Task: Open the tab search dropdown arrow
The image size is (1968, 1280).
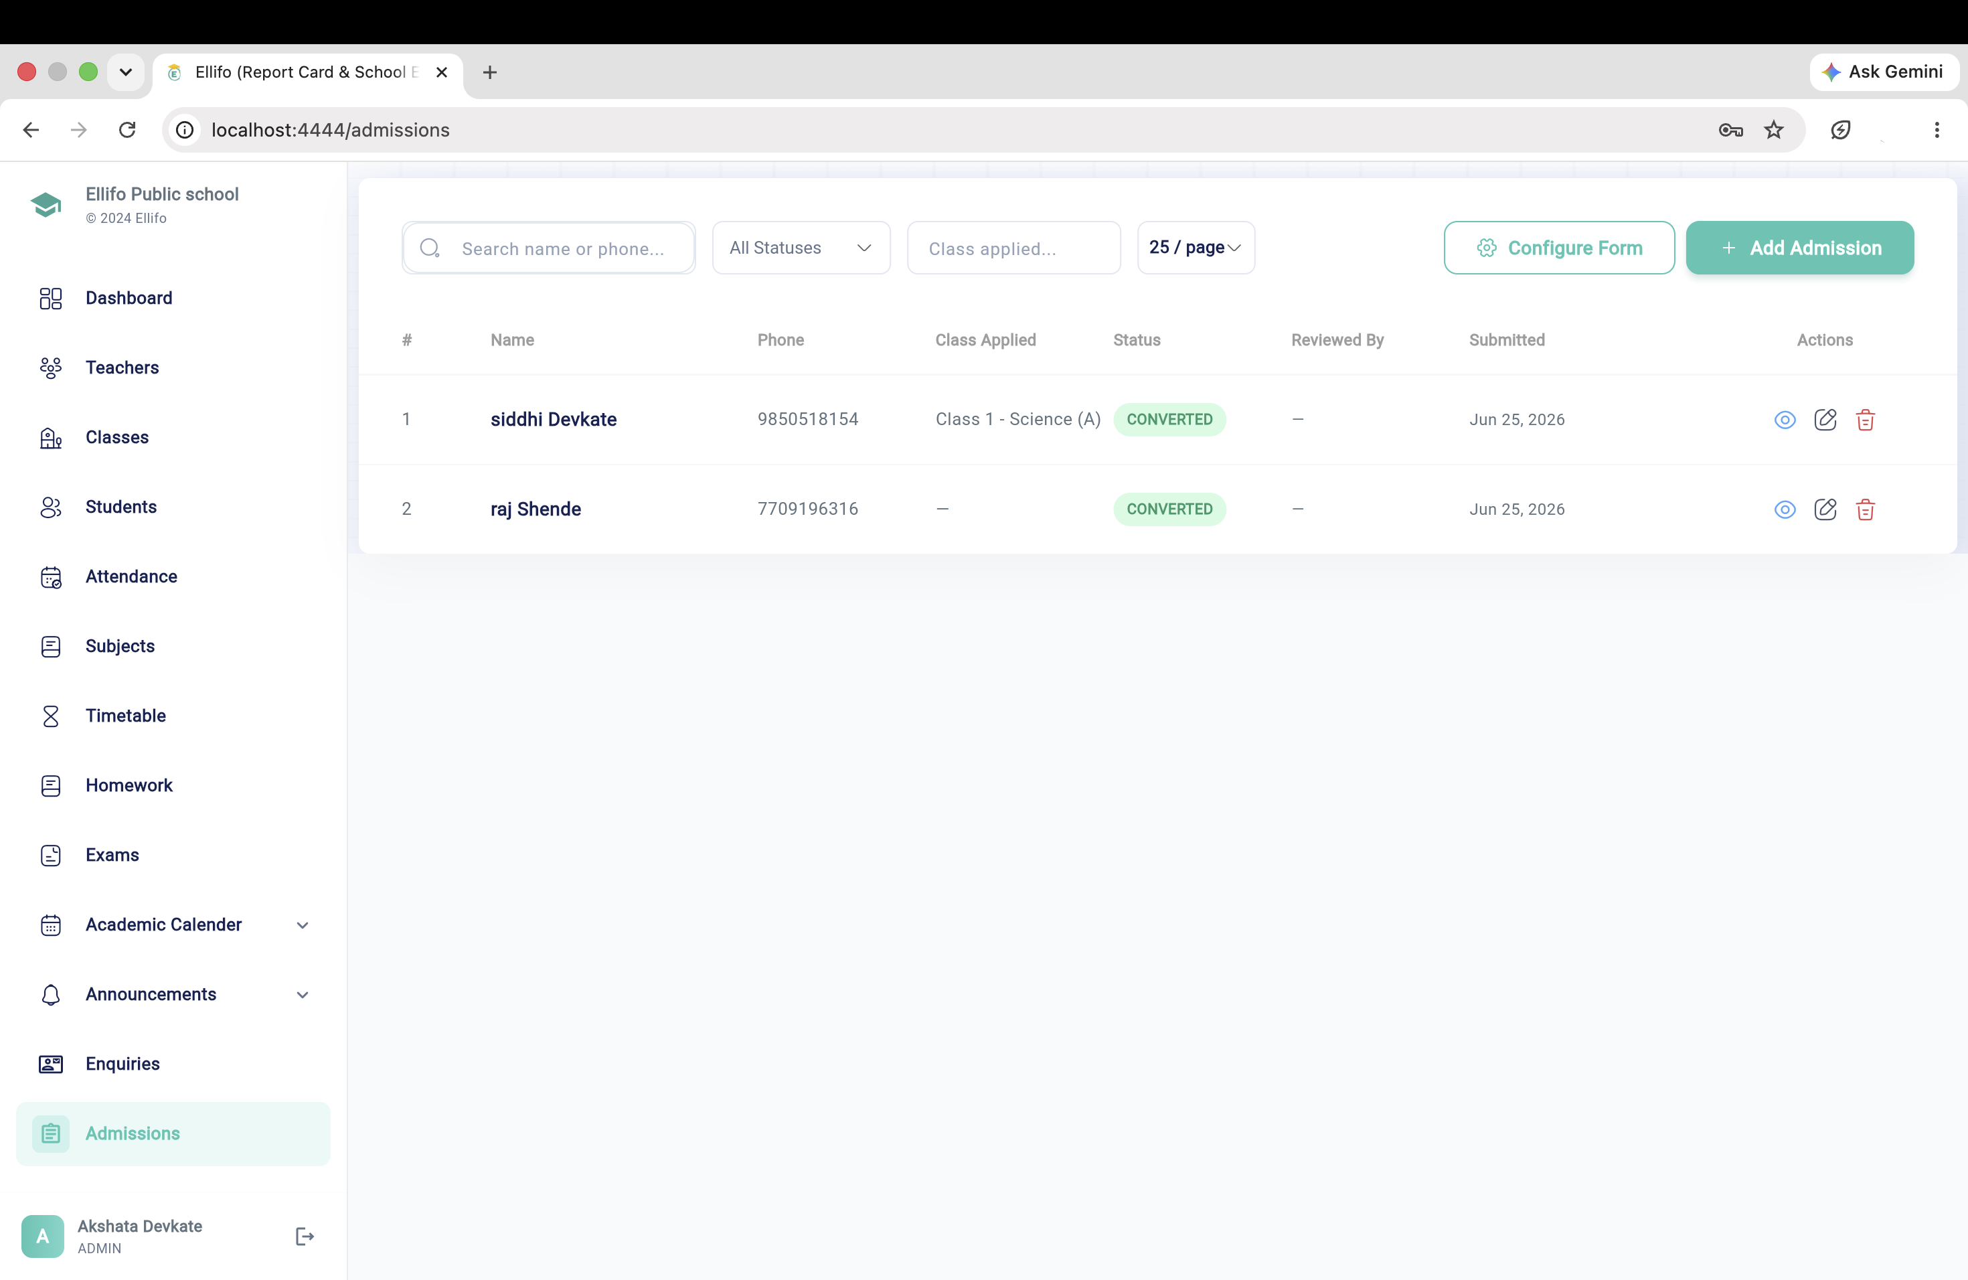Action: (x=126, y=73)
